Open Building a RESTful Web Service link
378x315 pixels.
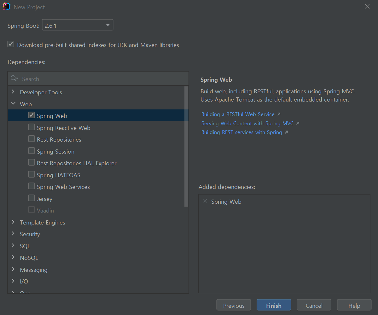(238, 114)
